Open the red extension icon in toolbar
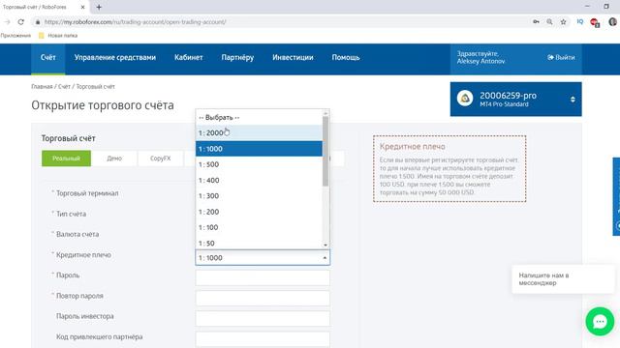 pyautogui.click(x=594, y=22)
